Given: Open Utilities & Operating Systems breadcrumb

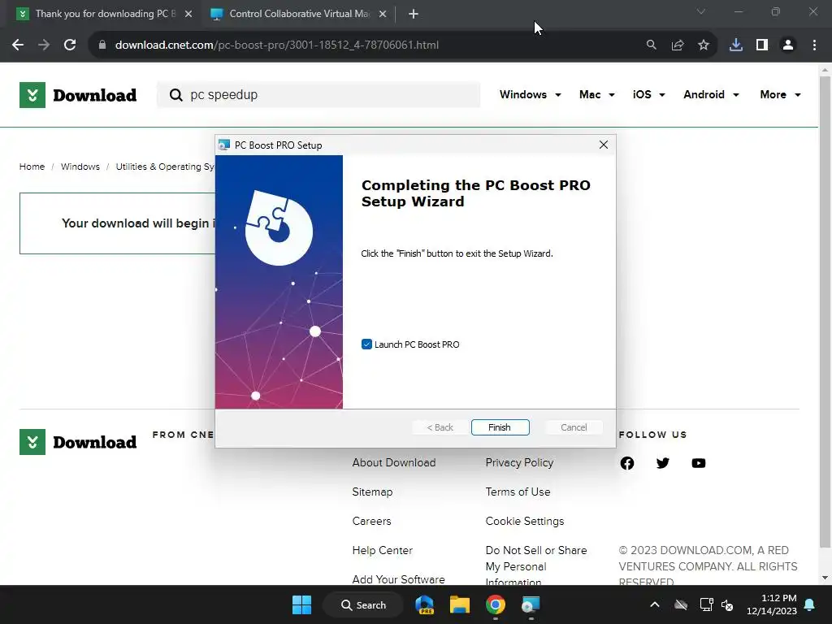Looking at the screenshot, I should (x=165, y=167).
